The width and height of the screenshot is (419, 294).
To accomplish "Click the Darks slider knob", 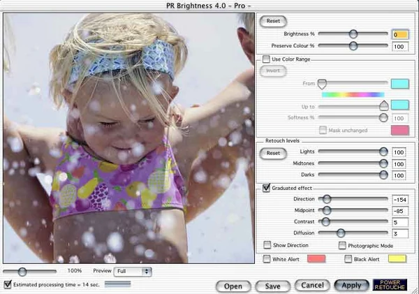I will tap(383, 175).
